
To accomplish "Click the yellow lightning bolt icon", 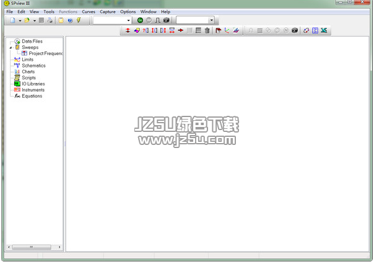I will point(79,20).
